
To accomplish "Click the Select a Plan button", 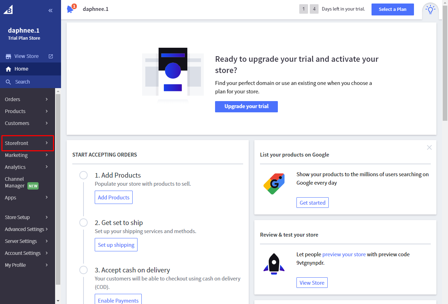I will click(x=393, y=9).
